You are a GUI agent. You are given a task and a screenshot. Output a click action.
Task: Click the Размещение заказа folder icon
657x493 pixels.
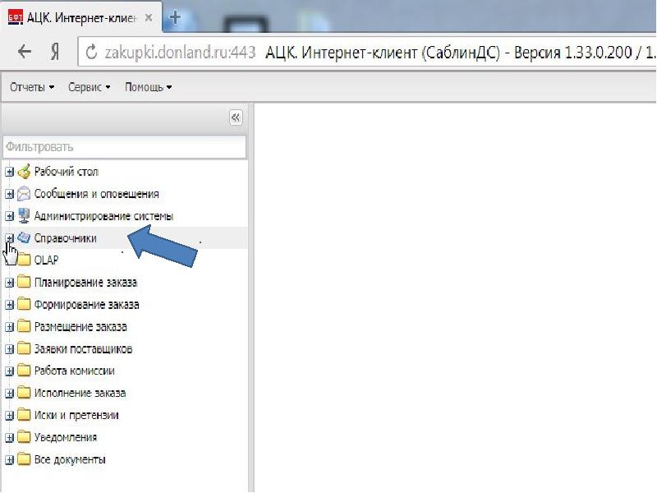25,326
